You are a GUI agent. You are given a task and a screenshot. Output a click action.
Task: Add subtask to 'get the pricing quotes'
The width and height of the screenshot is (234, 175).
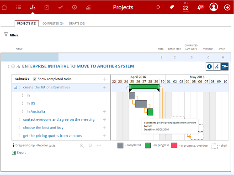105,136
